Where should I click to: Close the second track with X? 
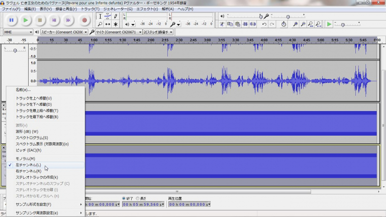4,105
